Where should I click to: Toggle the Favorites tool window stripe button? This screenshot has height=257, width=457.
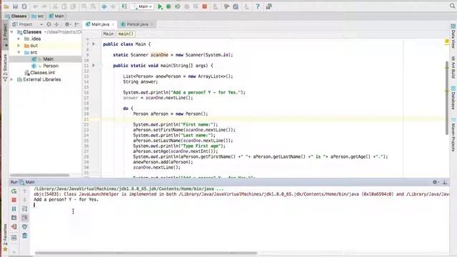pos(5,237)
